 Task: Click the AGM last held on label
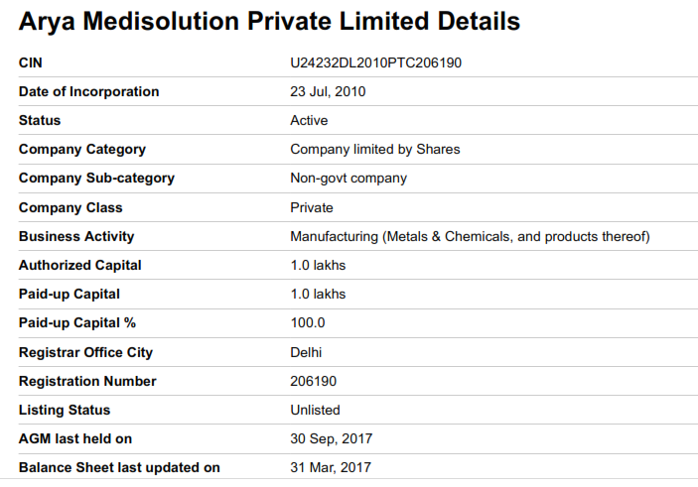pos(75,439)
